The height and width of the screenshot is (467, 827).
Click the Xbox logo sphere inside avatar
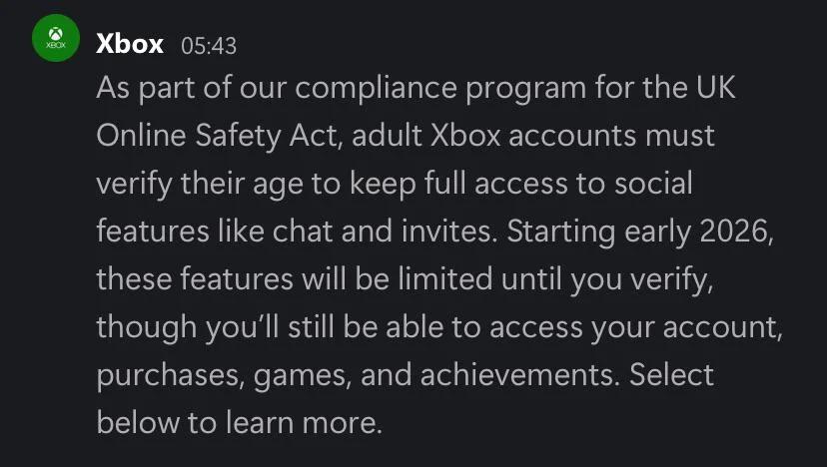click(x=56, y=34)
